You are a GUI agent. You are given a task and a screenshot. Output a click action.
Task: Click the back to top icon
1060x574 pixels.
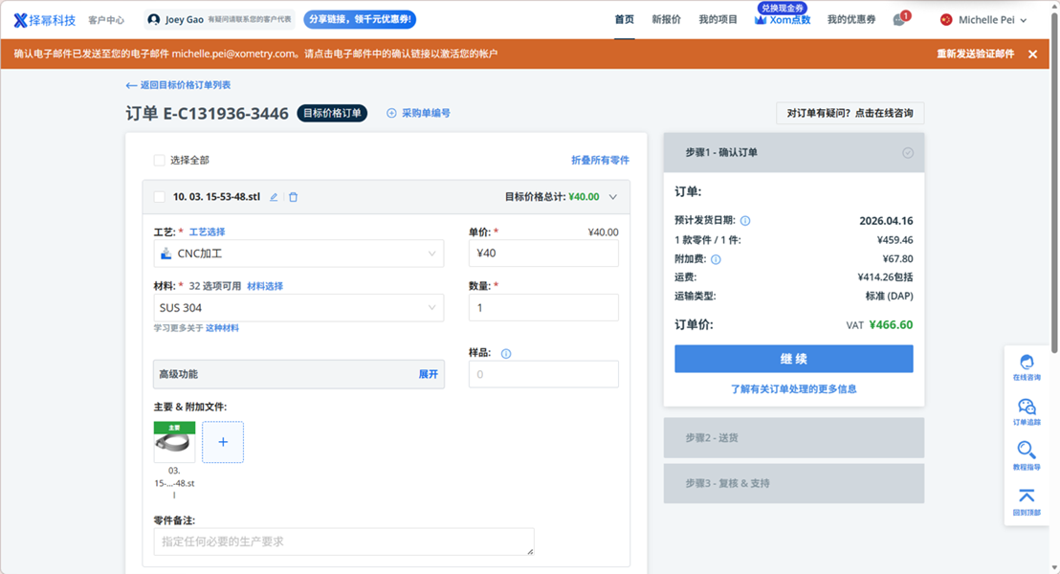[1027, 500]
